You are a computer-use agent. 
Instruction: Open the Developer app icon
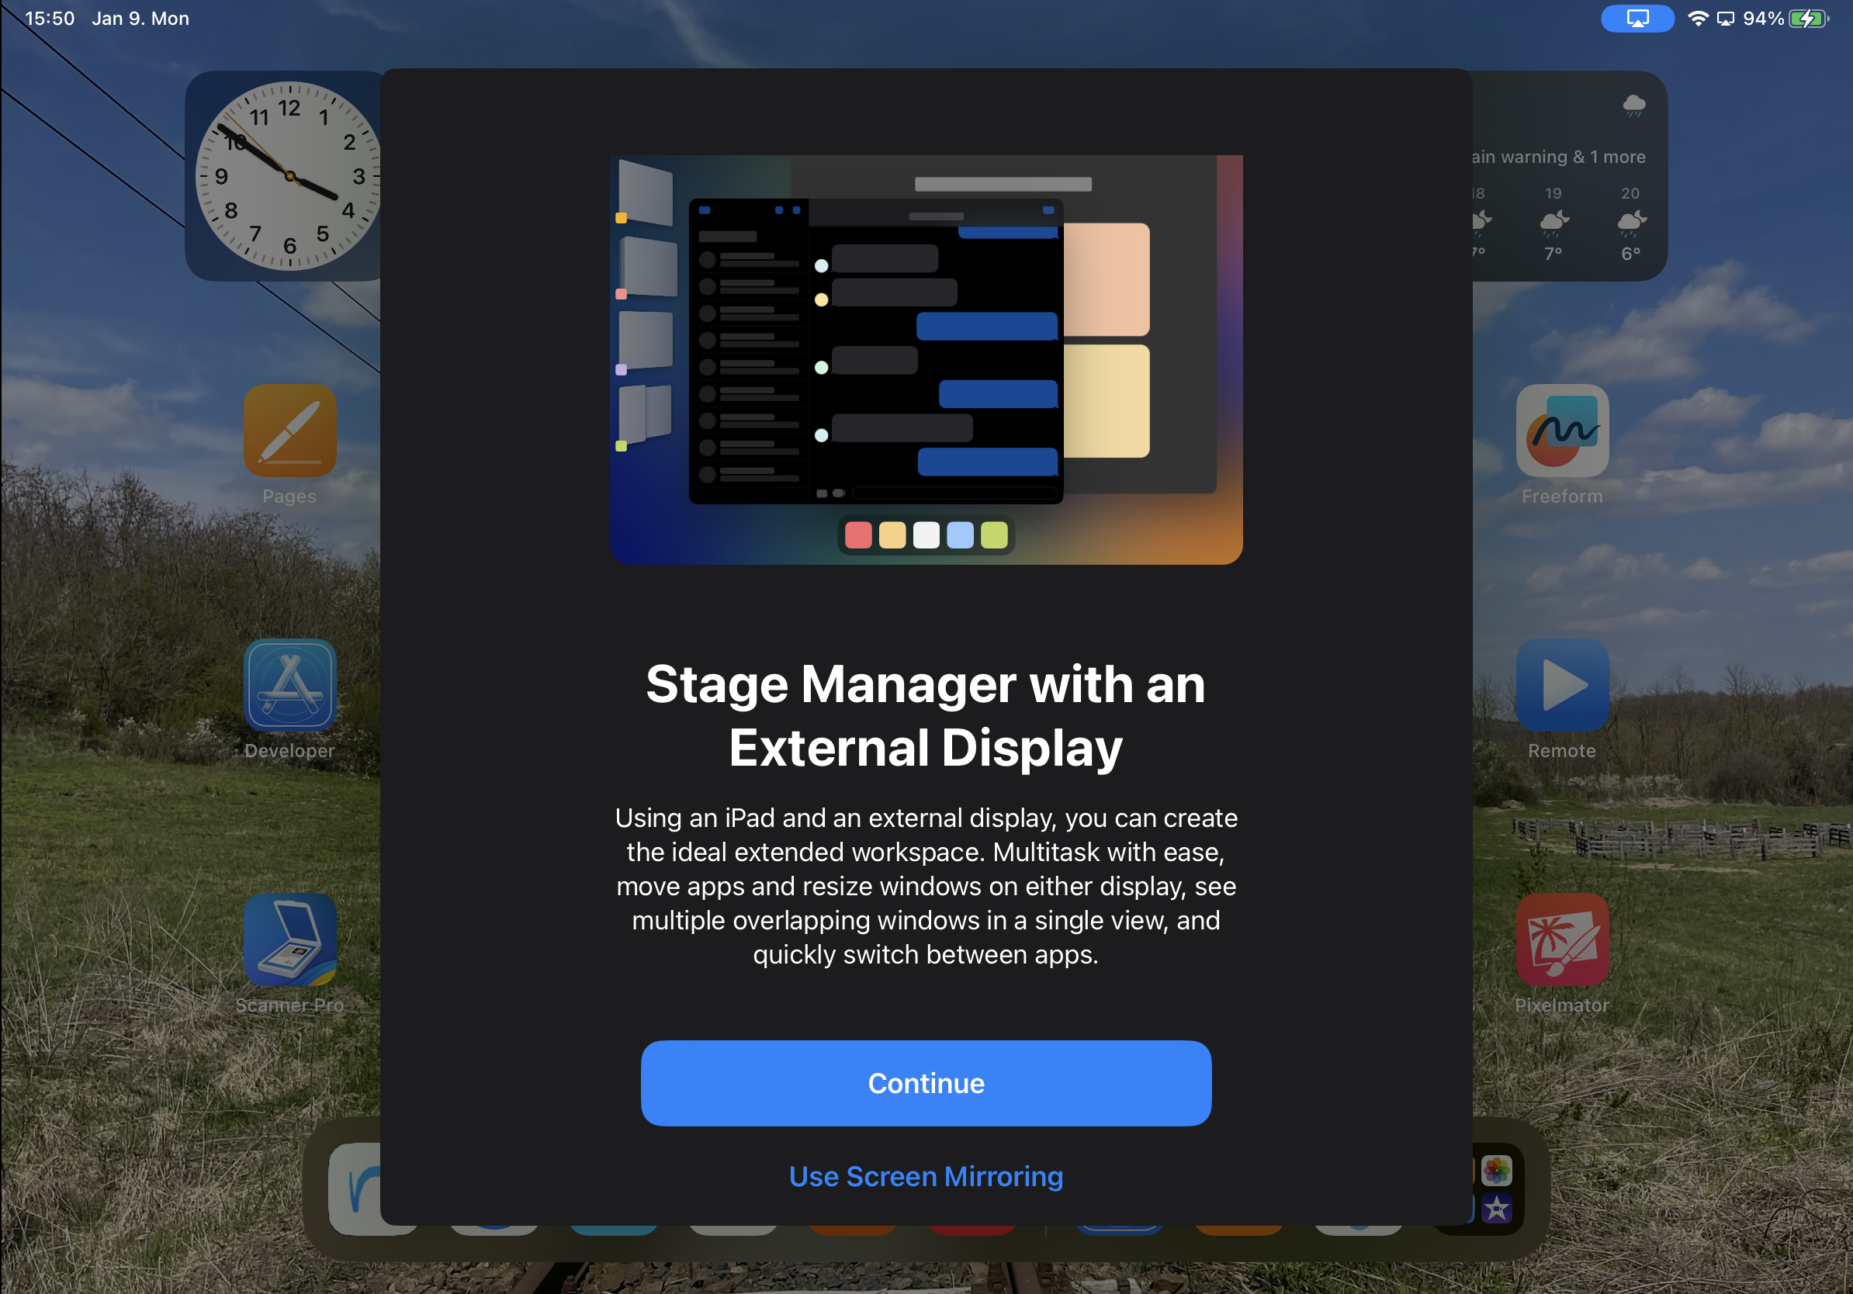pos(289,685)
